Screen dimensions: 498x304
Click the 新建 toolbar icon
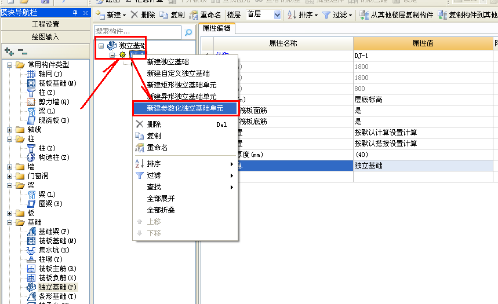(100, 14)
